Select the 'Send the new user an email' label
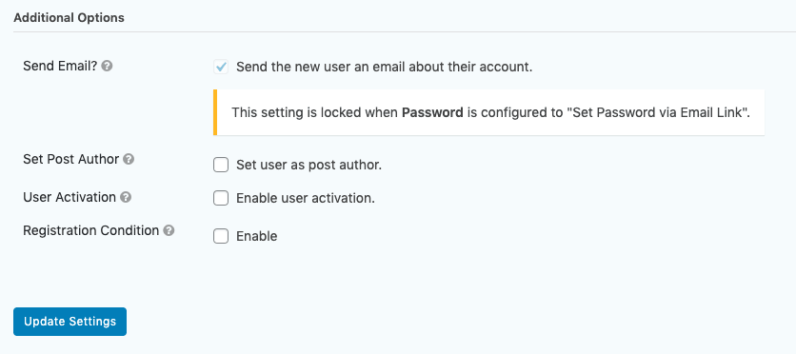 (x=385, y=67)
